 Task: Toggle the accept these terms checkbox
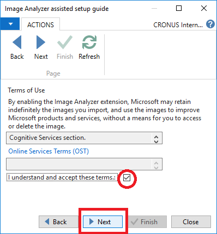tap(126, 178)
